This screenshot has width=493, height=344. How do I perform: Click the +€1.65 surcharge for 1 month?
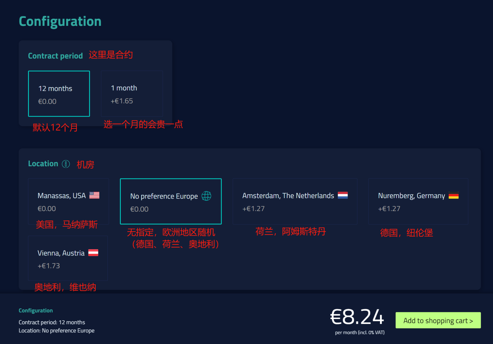click(122, 101)
